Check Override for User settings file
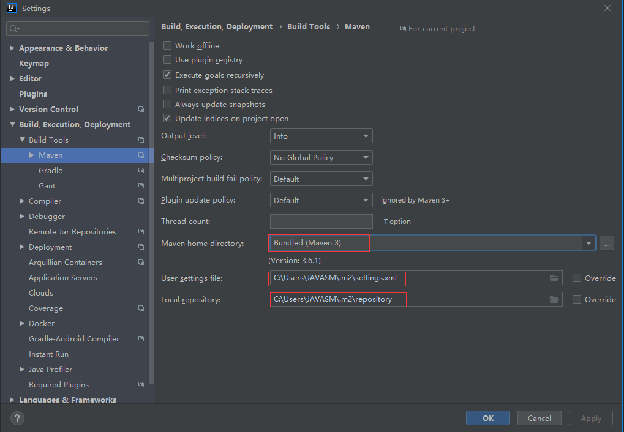This screenshot has width=624, height=432. pyautogui.click(x=577, y=278)
